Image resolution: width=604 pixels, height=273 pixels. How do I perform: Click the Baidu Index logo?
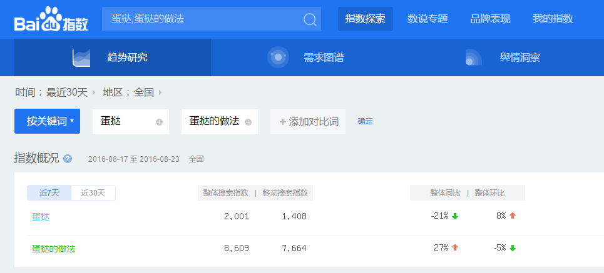click(x=51, y=19)
